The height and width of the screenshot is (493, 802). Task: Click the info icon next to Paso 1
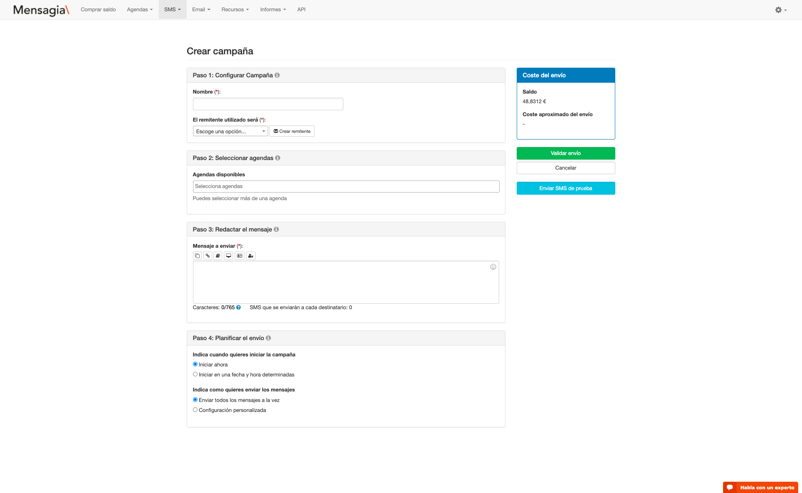(x=278, y=75)
